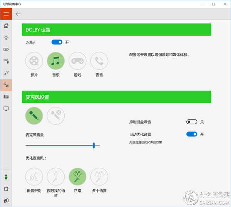Choose 正常 microphone optimization

[77, 177]
